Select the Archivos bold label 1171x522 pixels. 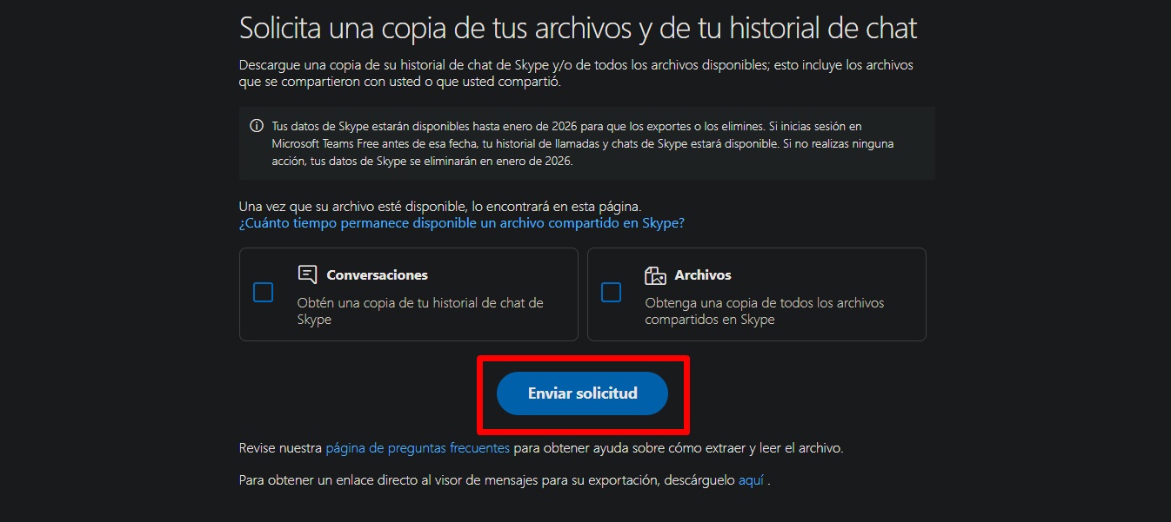703,274
